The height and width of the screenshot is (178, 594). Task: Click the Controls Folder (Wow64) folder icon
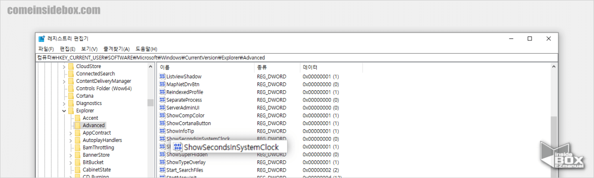point(71,89)
